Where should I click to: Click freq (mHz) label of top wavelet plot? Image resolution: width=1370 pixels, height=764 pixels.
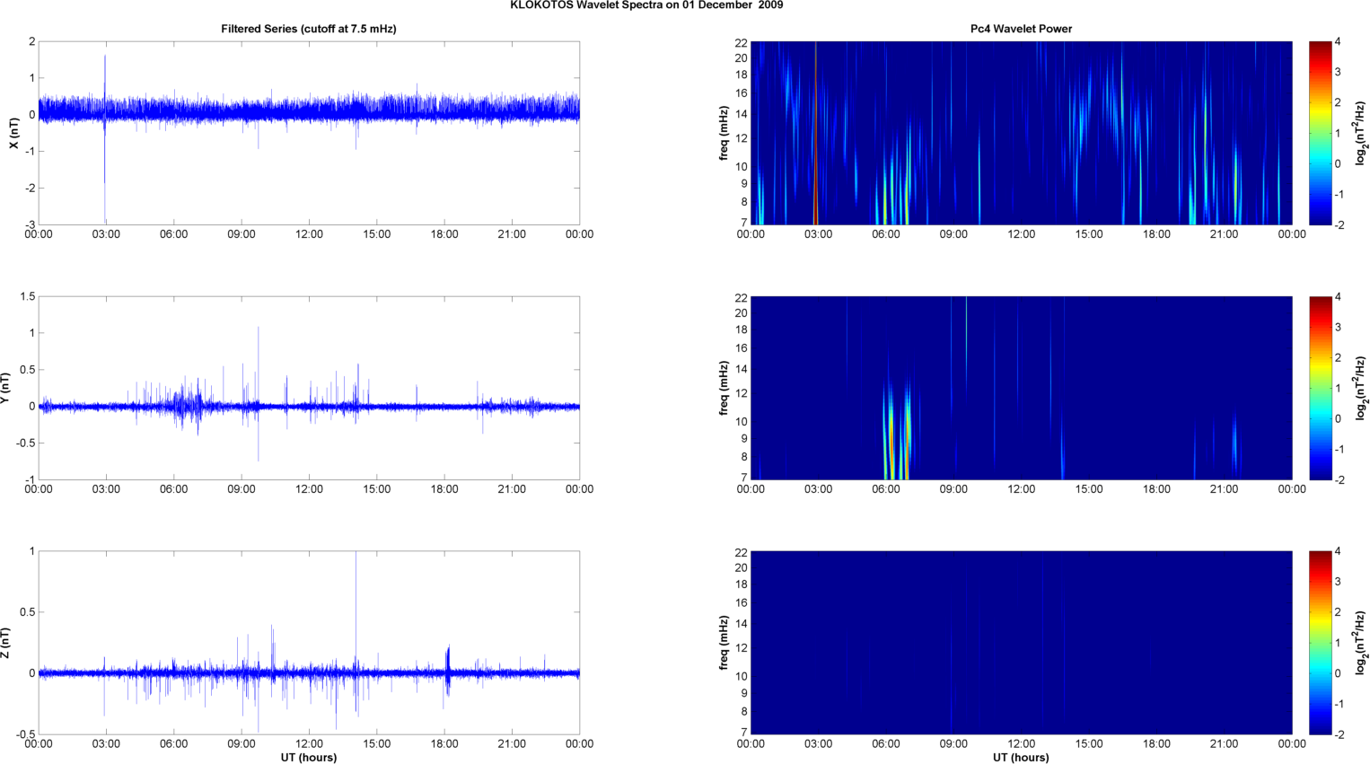[724, 133]
